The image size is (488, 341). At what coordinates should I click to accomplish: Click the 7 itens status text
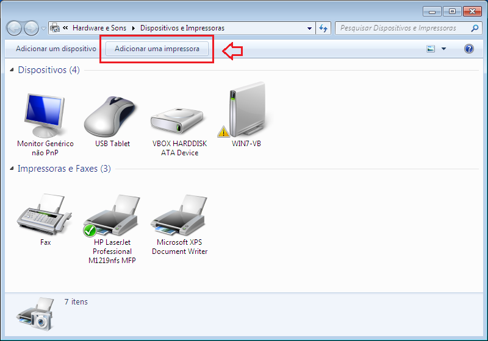coord(76,301)
